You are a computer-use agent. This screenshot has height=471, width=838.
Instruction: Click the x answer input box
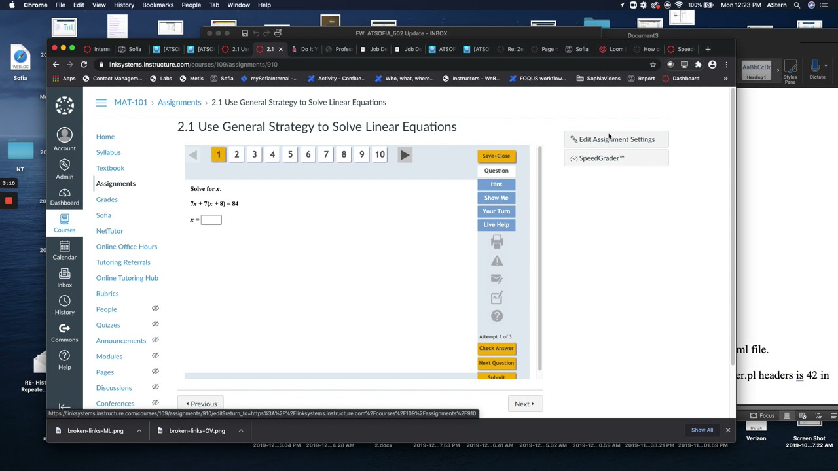[x=211, y=220]
